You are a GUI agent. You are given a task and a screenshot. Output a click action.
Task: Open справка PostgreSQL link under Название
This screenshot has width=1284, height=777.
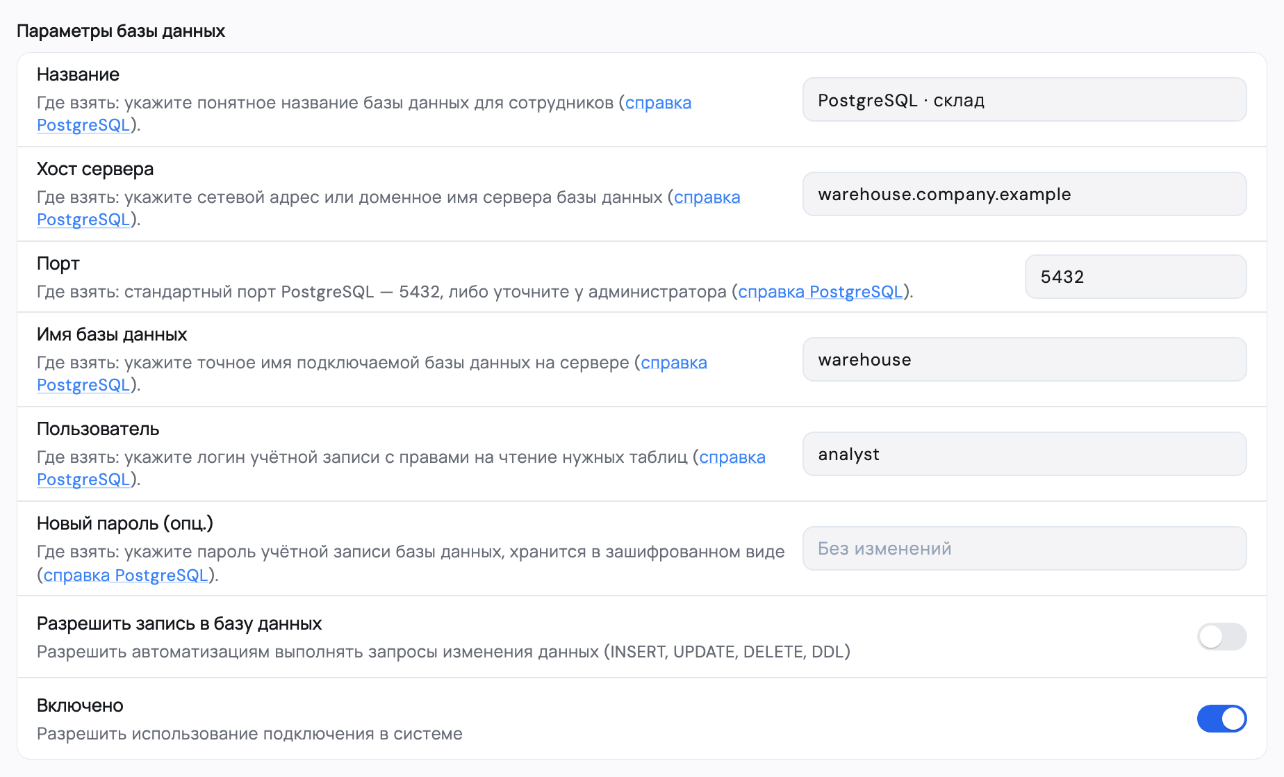click(x=658, y=103)
